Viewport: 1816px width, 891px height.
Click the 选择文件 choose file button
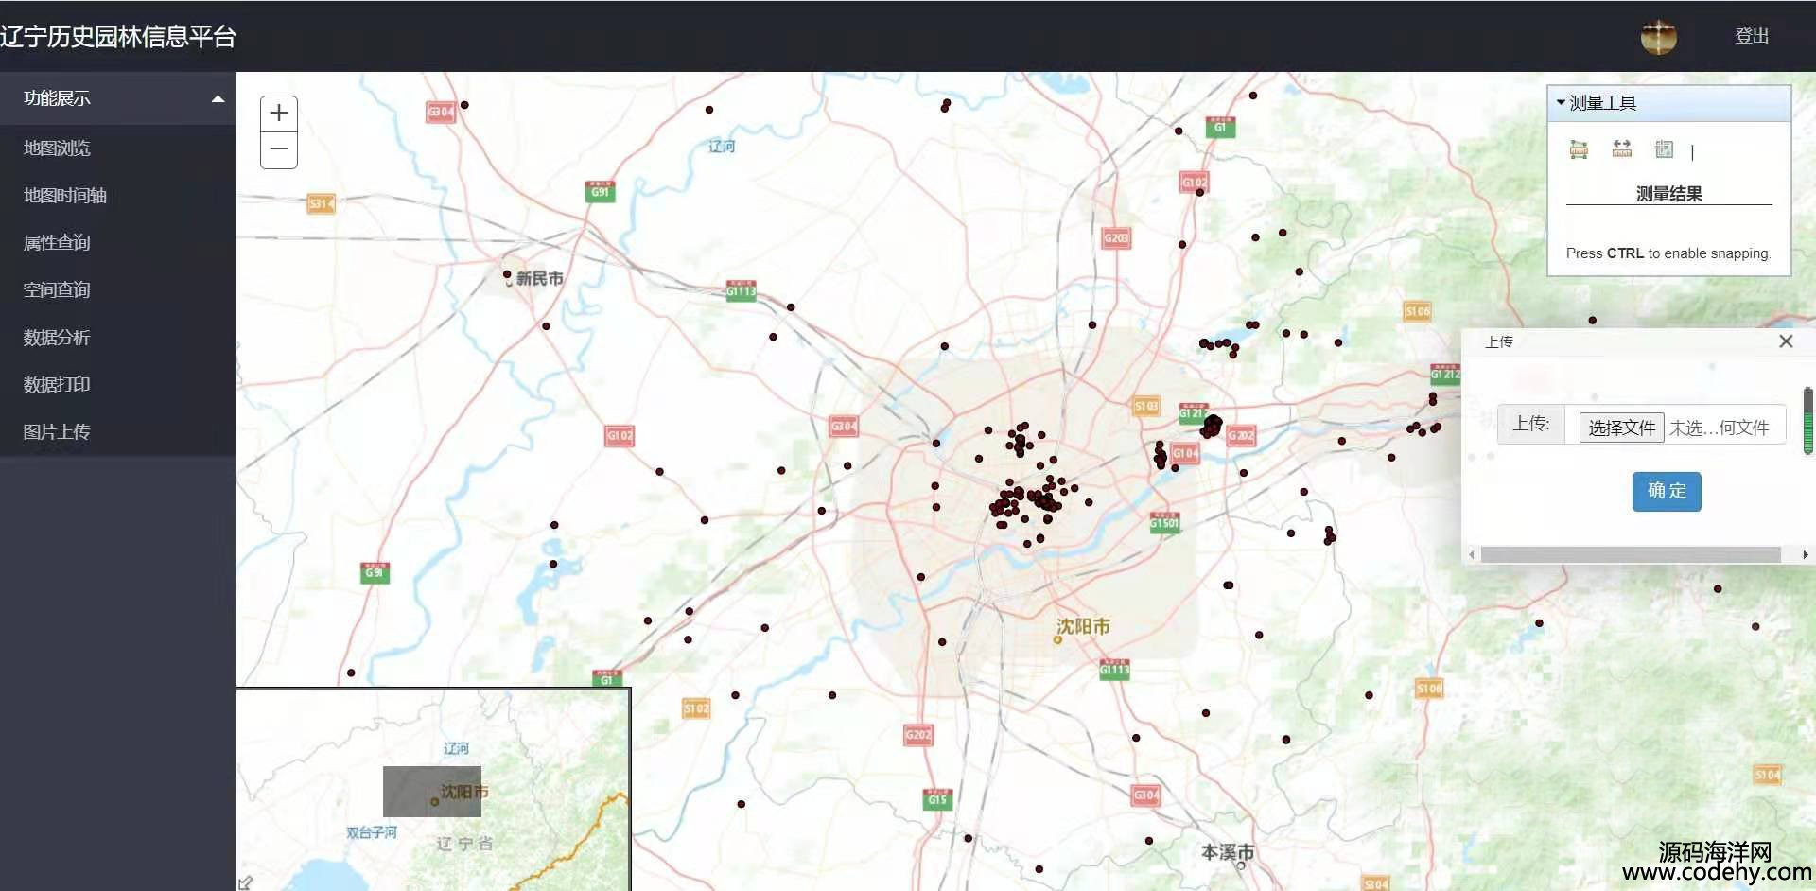click(1621, 428)
